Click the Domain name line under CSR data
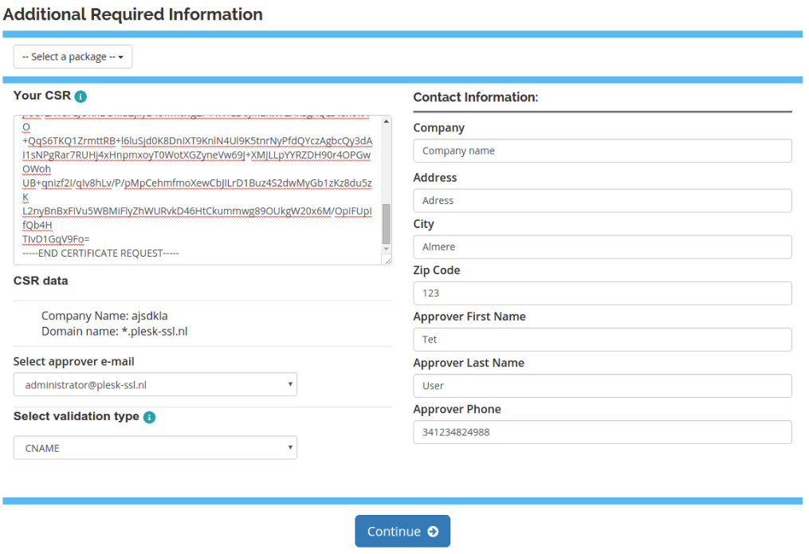 (x=115, y=331)
